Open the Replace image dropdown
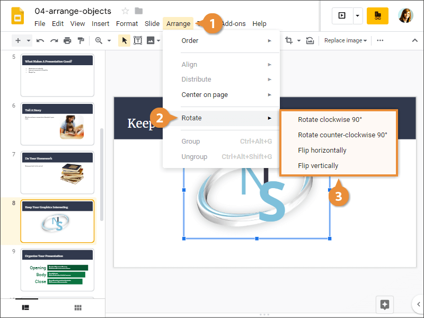Image resolution: width=424 pixels, height=318 pixels. click(346, 41)
